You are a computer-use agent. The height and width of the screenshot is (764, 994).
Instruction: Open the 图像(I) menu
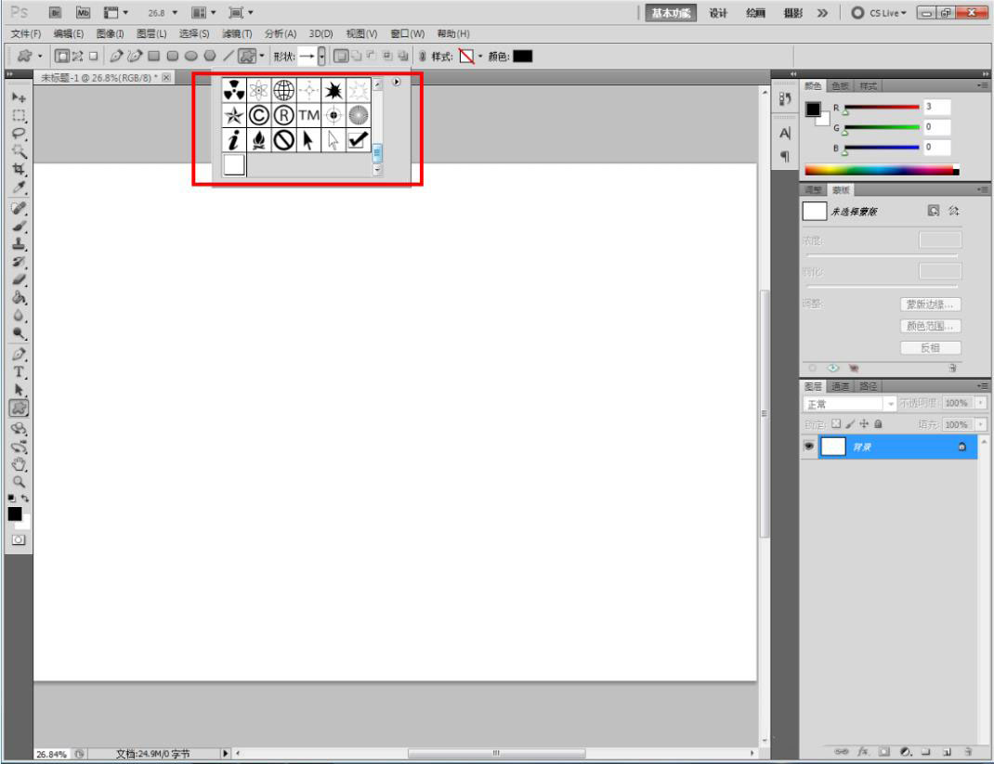click(110, 33)
